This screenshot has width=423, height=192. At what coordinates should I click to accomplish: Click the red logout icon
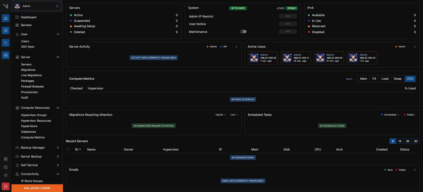click(x=6, y=186)
